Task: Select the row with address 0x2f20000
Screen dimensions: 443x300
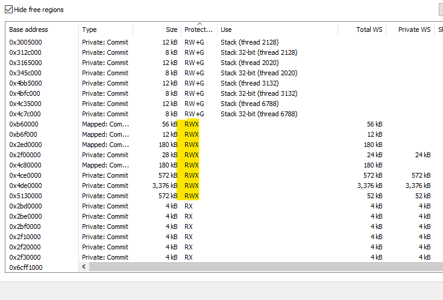Action: click(224, 247)
